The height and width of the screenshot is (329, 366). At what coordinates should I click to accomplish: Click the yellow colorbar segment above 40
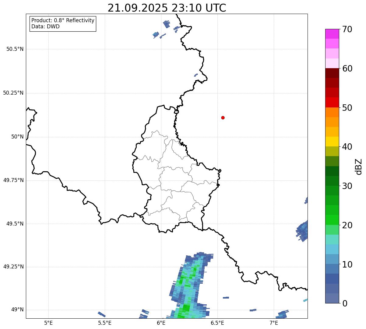pyautogui.click(x=332, y=142)
